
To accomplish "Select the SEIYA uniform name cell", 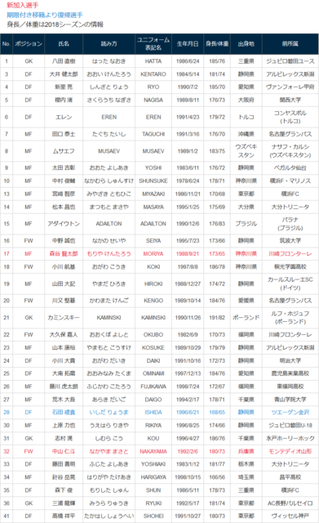I will point(153,240).
